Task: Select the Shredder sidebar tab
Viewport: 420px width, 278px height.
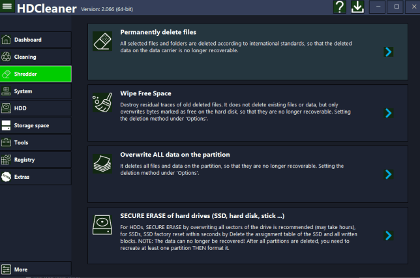Action: click(x=36, y=74)
